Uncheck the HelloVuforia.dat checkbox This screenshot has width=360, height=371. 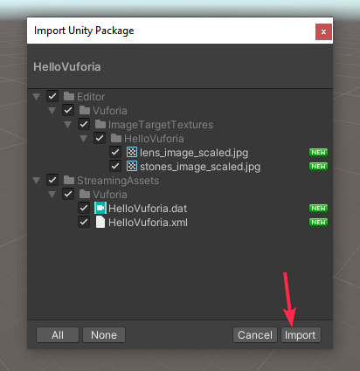[84, 208]
